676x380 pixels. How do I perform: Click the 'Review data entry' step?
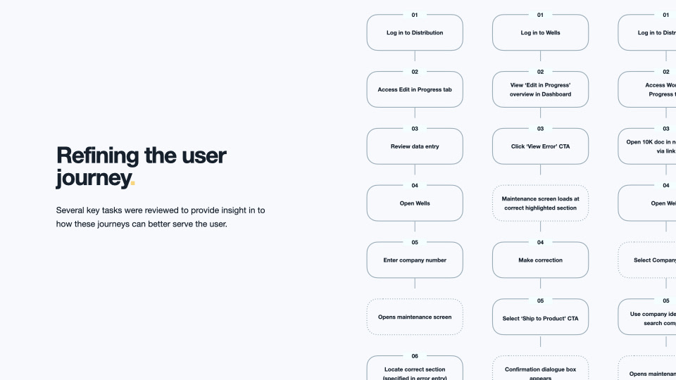(x=415, y=146)
